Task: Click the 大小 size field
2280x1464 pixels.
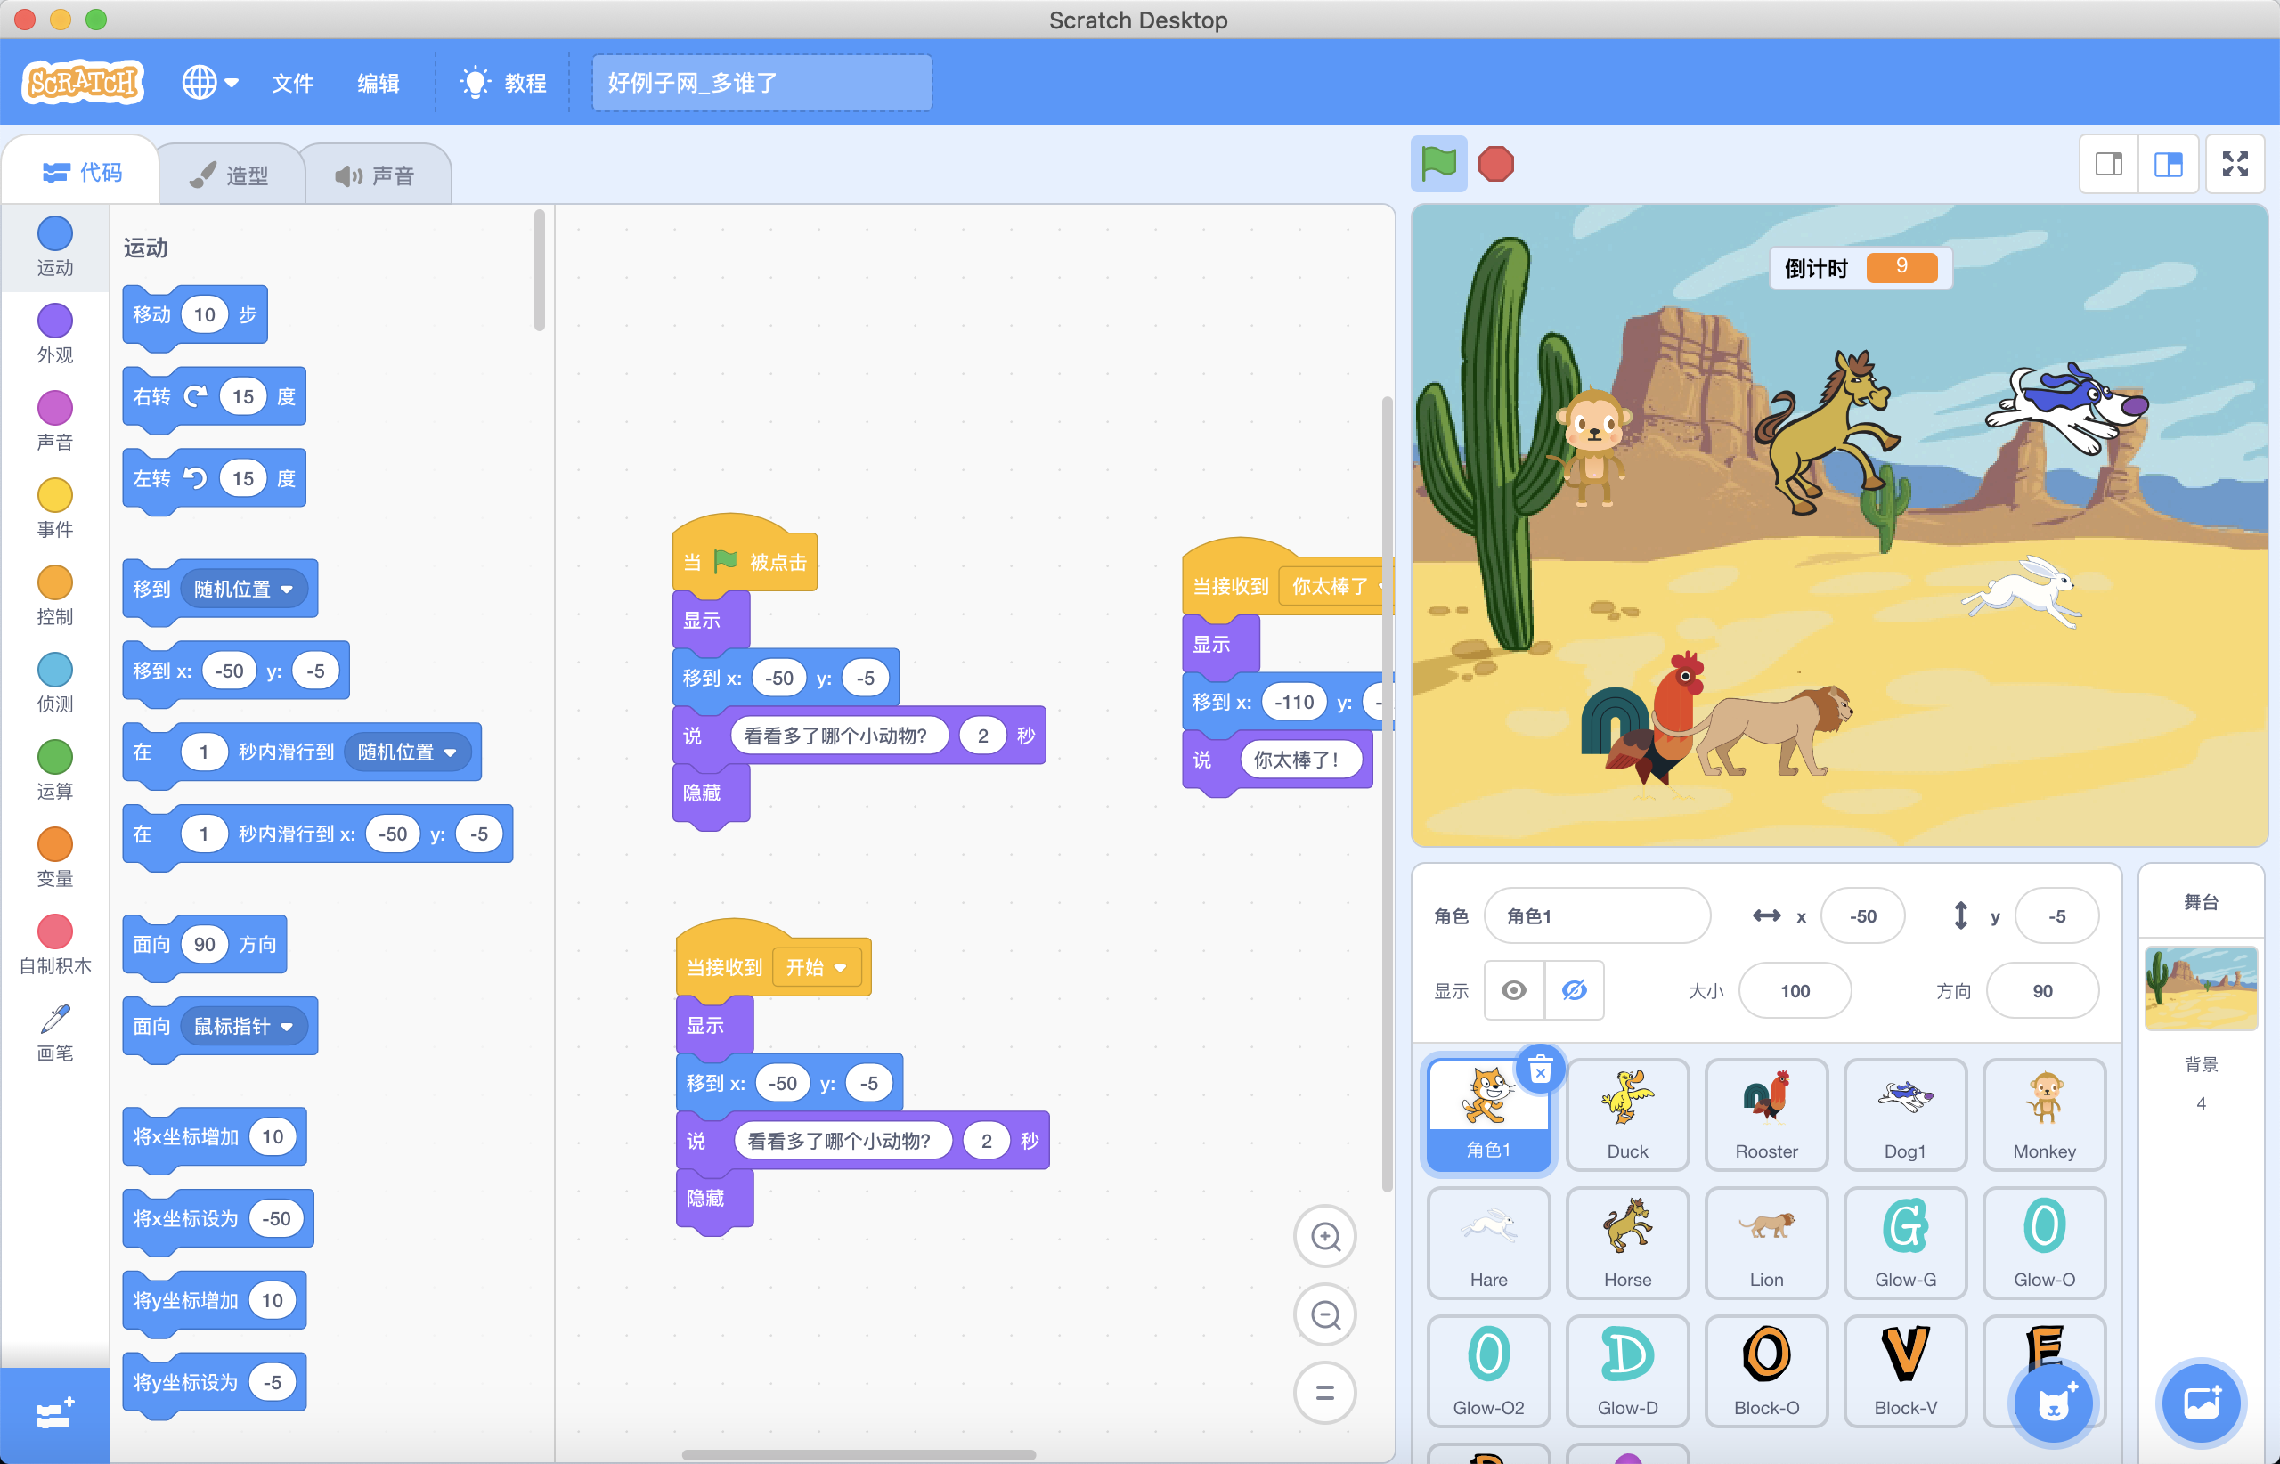Action: click(1795, 990)
